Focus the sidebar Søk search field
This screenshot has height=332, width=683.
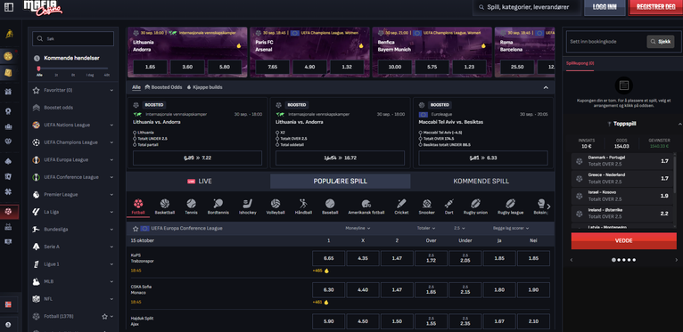pyautogui.click(x=73, y=38)
